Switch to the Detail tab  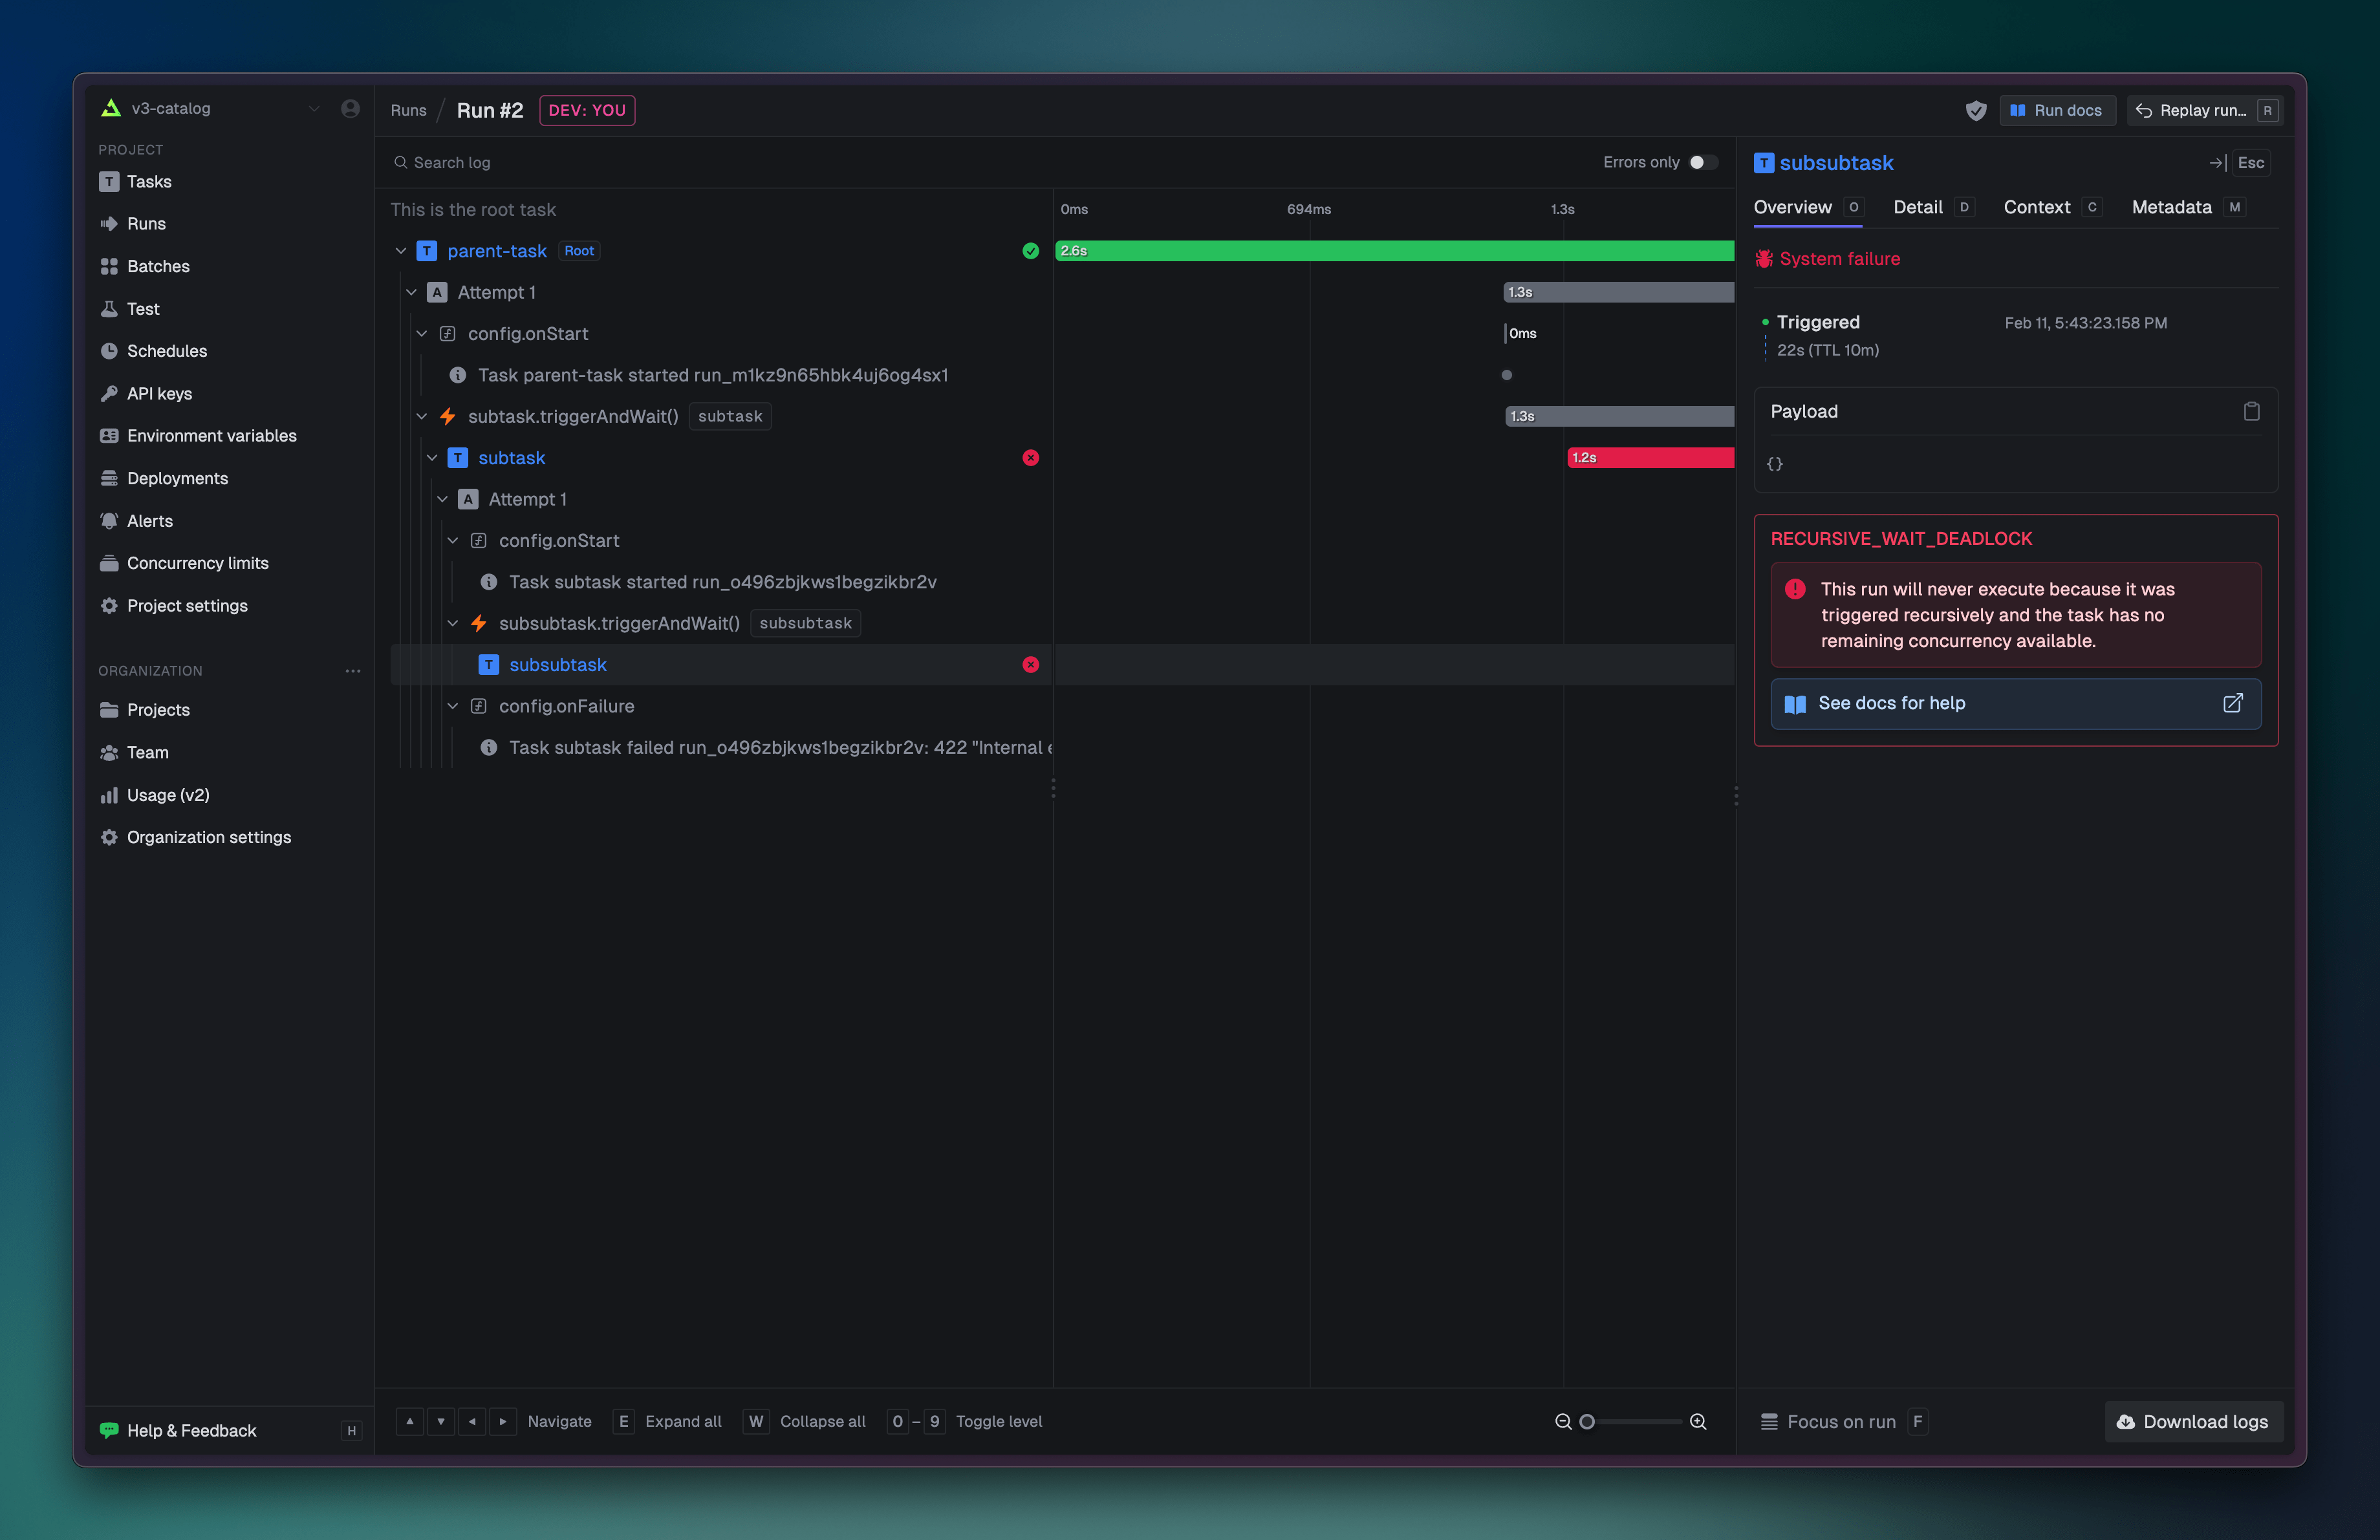tap(1933, 207)
